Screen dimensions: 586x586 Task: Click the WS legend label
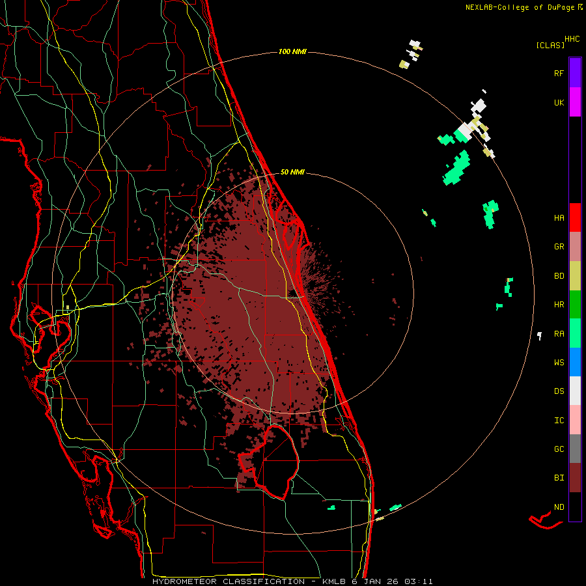point(559,363)
